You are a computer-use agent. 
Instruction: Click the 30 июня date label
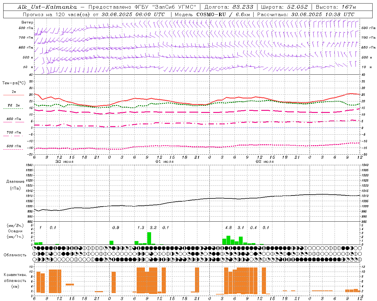pos(65,162)
